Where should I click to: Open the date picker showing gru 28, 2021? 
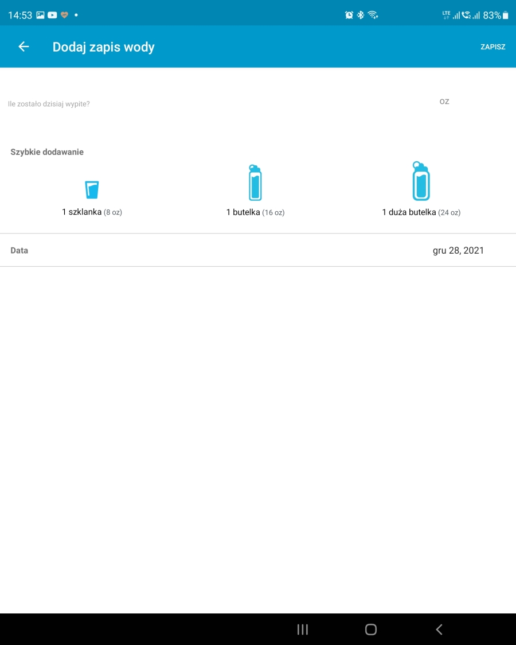(x=458, y=251)
